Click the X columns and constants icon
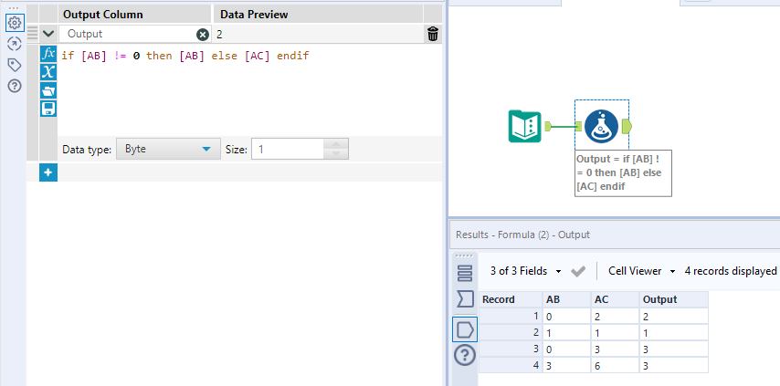 pos(48,72)
